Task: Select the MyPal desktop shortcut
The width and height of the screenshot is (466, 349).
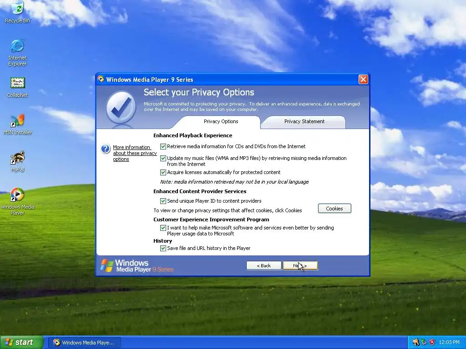Action: pyautogui.click(x=17, y=162)
